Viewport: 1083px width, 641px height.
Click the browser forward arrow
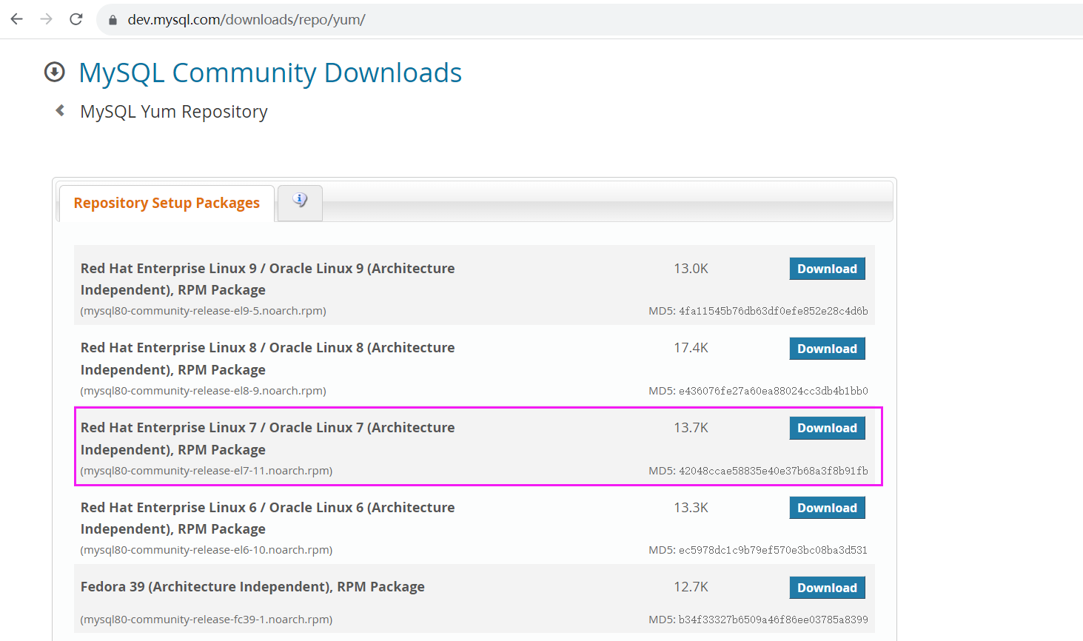coord(47,19)
